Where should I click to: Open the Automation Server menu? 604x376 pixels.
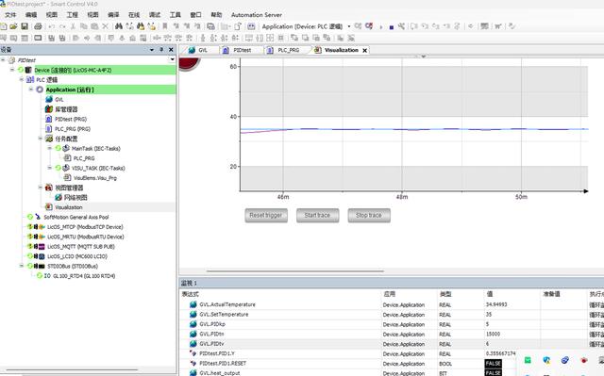(257, 15)
